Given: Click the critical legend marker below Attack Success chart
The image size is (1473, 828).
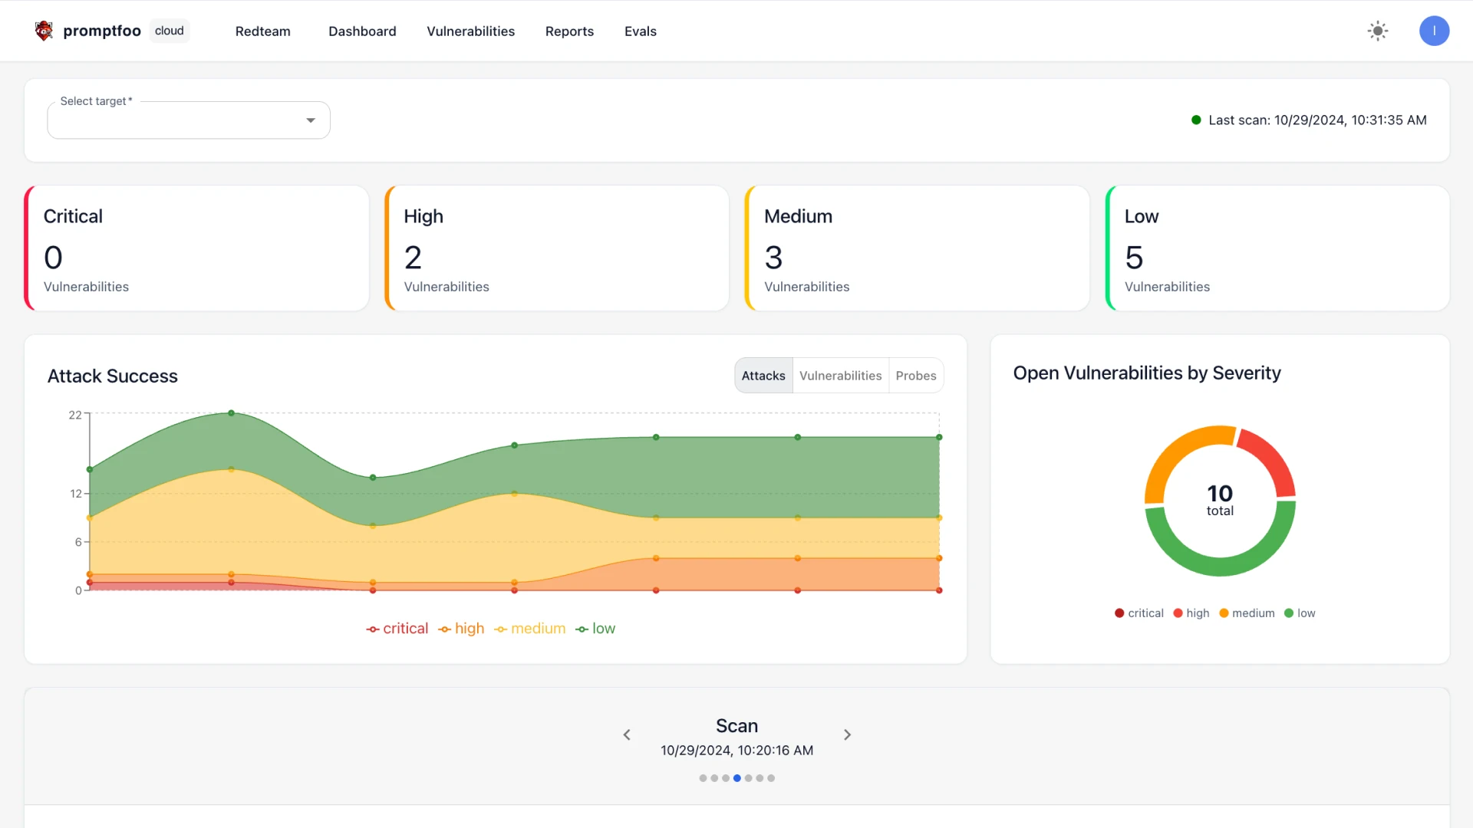Looking at the screenshot, I should 371,629.
